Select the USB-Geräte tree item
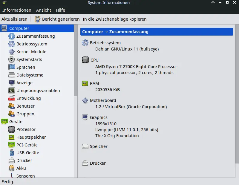This screenshot has height=185, width=239. pos(27,153)
